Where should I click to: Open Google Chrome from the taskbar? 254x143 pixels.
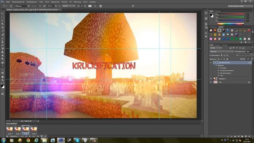pyautogui.click(x=28, y=140)
